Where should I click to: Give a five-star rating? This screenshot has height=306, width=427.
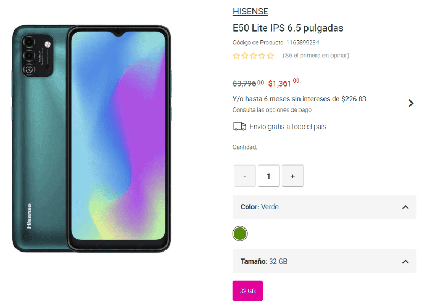coord(271,56)
